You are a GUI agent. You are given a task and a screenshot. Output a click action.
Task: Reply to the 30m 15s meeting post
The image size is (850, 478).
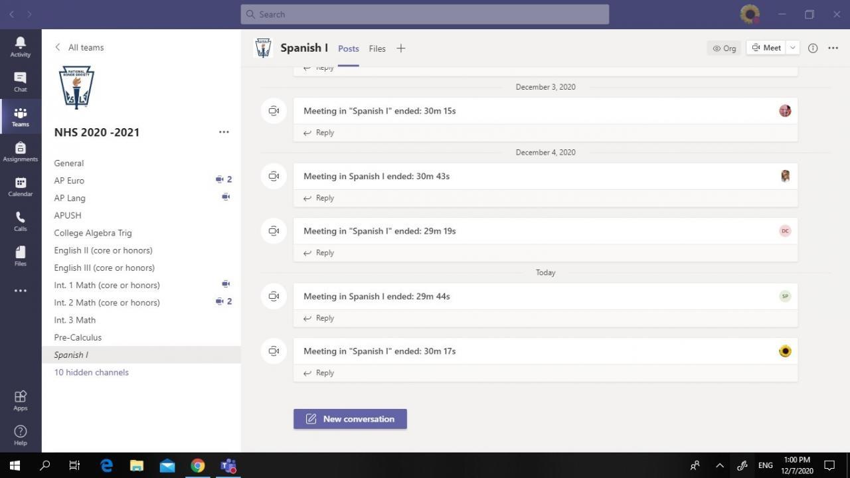coord(319,133)
